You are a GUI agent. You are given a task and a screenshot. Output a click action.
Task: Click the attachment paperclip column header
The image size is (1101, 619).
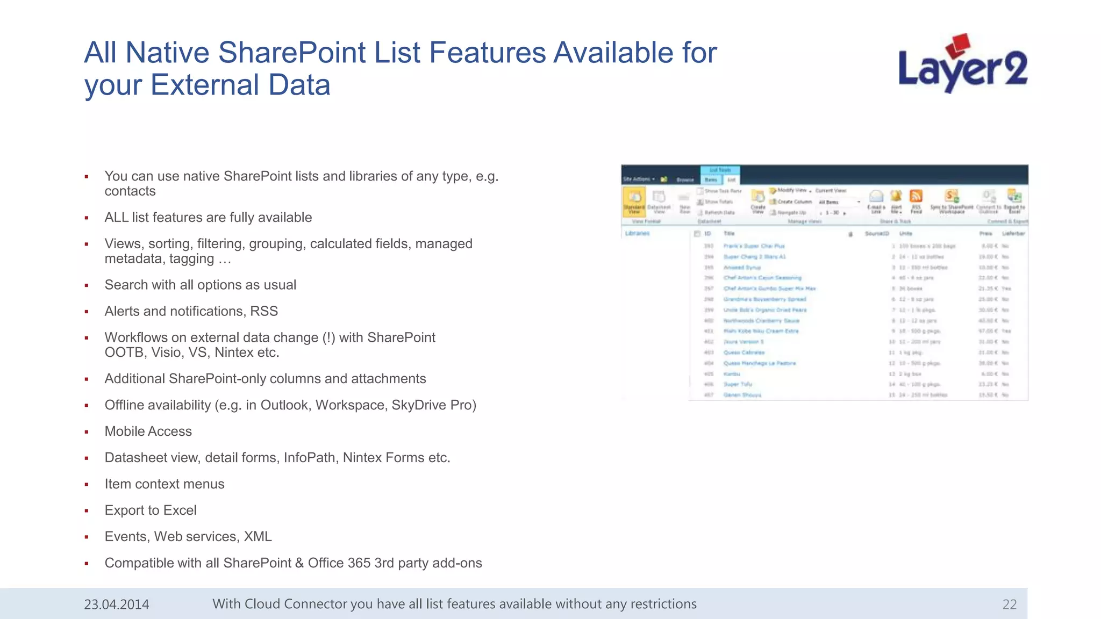[850, 234]
